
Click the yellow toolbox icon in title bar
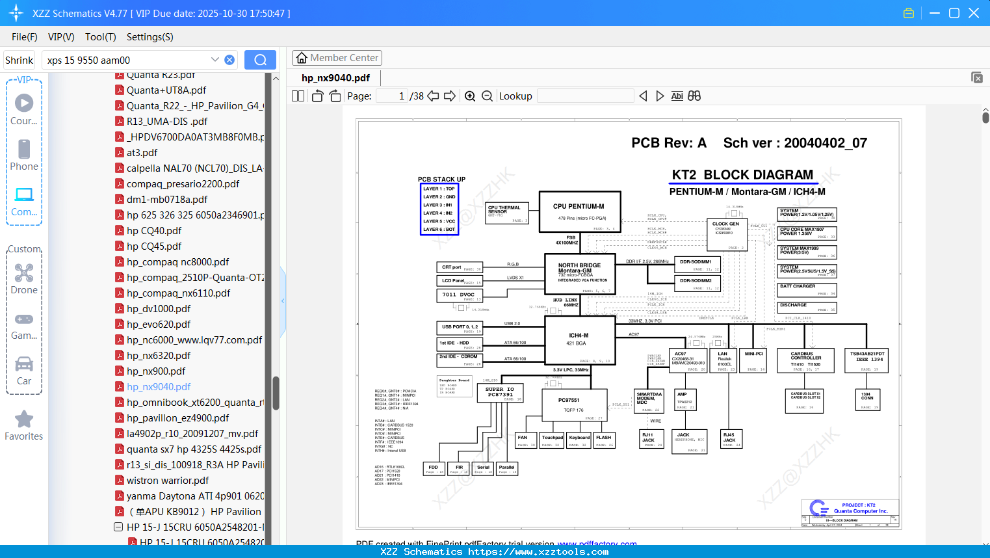pyautogui.click(x=909, y=13)
